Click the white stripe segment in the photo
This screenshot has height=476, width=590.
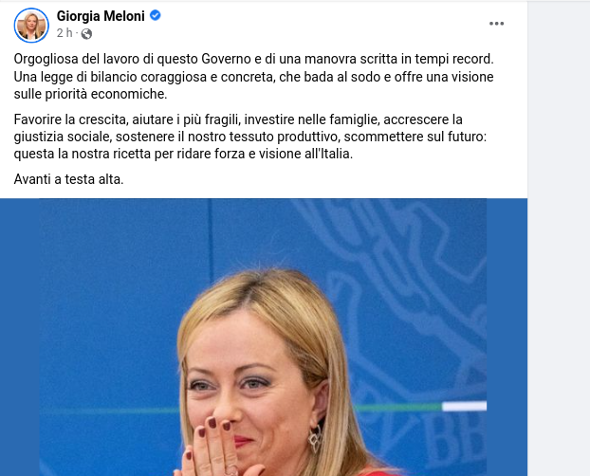[464, 407]
